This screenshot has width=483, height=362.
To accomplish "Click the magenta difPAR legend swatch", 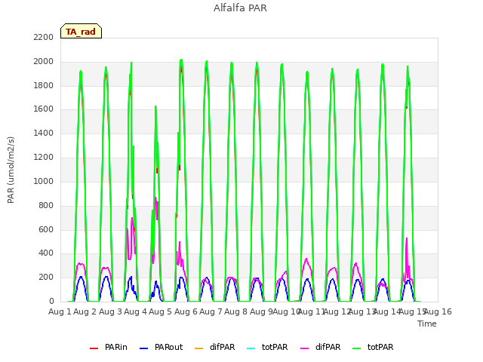I will (304, 348).
